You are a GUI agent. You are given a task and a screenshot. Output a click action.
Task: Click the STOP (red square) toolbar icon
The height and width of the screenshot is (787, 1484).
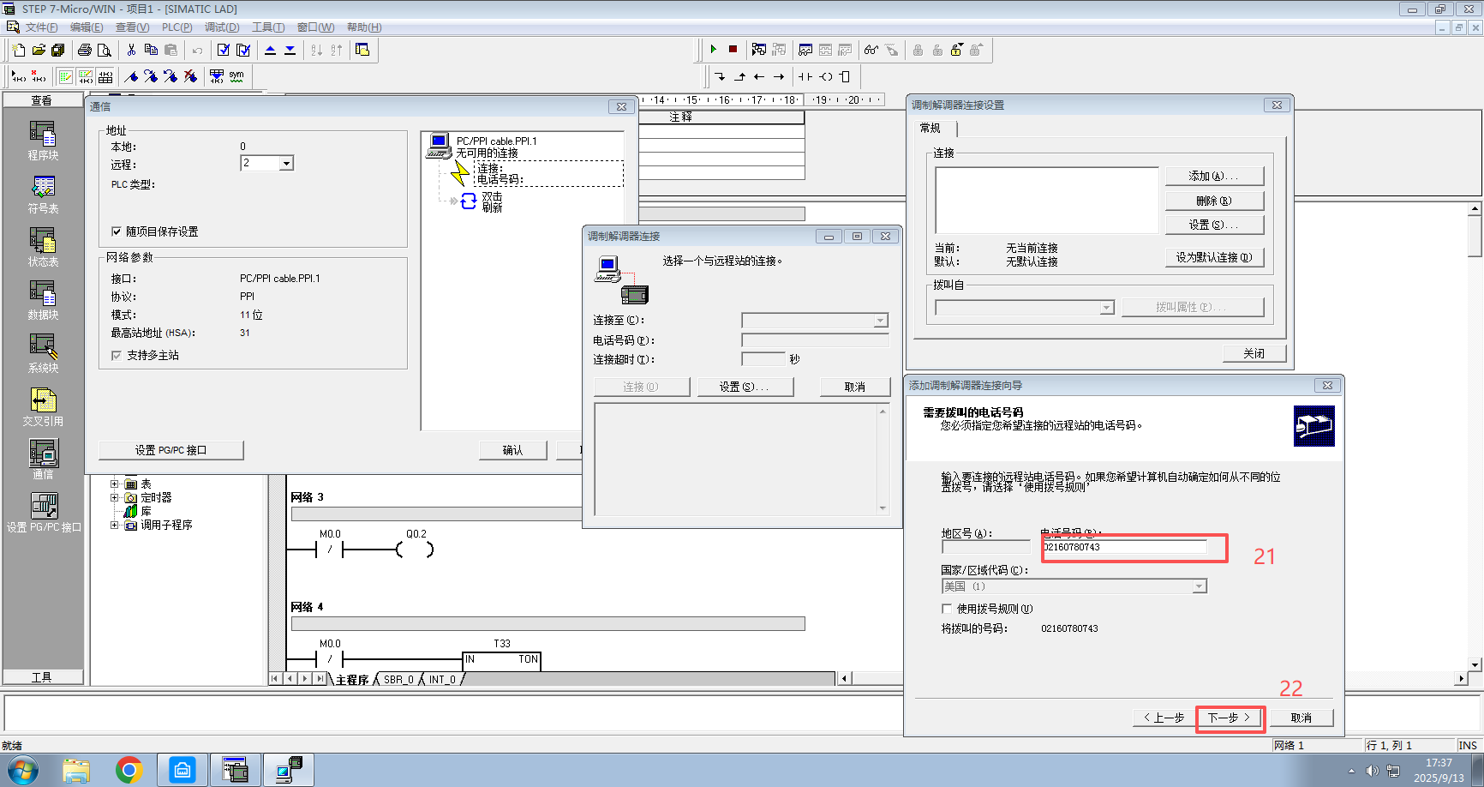click(733, 50)
